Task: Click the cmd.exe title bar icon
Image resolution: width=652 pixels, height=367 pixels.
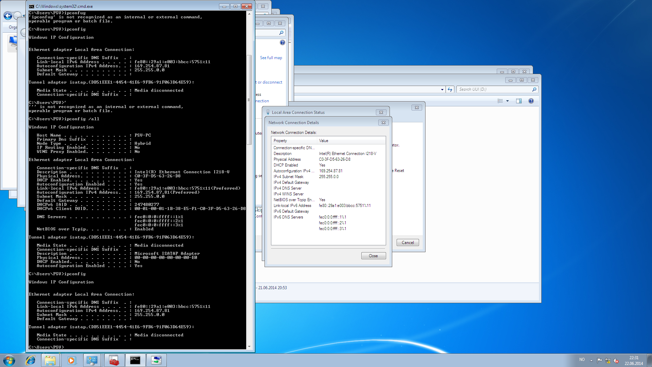Action: pos(31,6)
